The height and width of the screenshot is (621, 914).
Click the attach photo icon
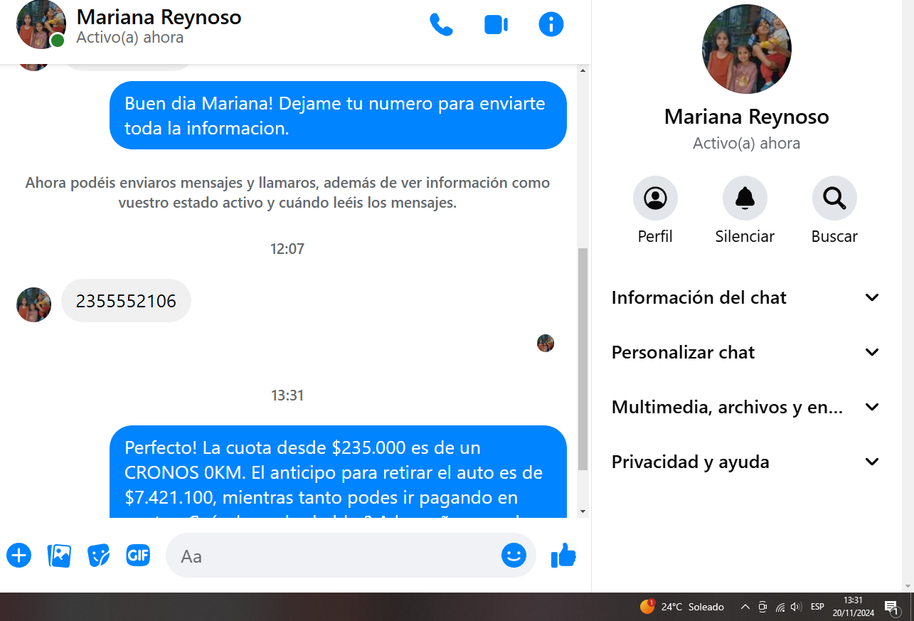59,555
